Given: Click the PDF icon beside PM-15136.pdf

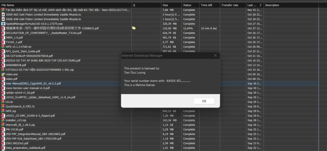Looking at the screenshot, I should [x=3, y=129].
